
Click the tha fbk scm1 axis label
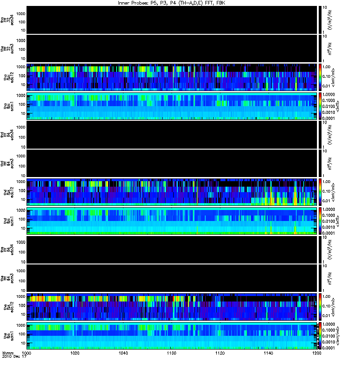tap(9, 106)
